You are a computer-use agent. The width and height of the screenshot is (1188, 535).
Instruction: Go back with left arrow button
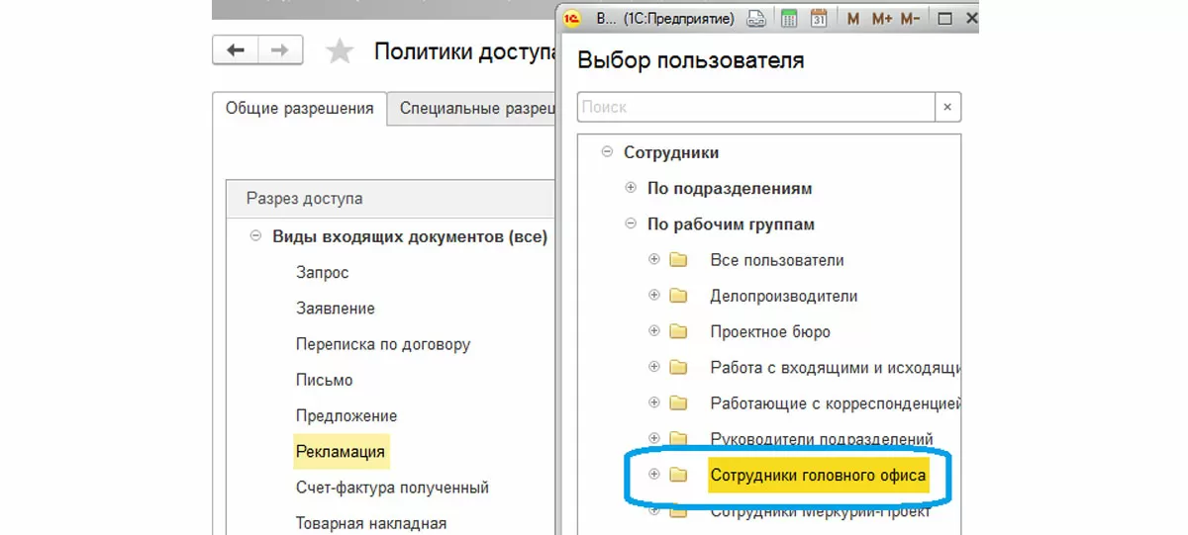(x=236, y=50)
